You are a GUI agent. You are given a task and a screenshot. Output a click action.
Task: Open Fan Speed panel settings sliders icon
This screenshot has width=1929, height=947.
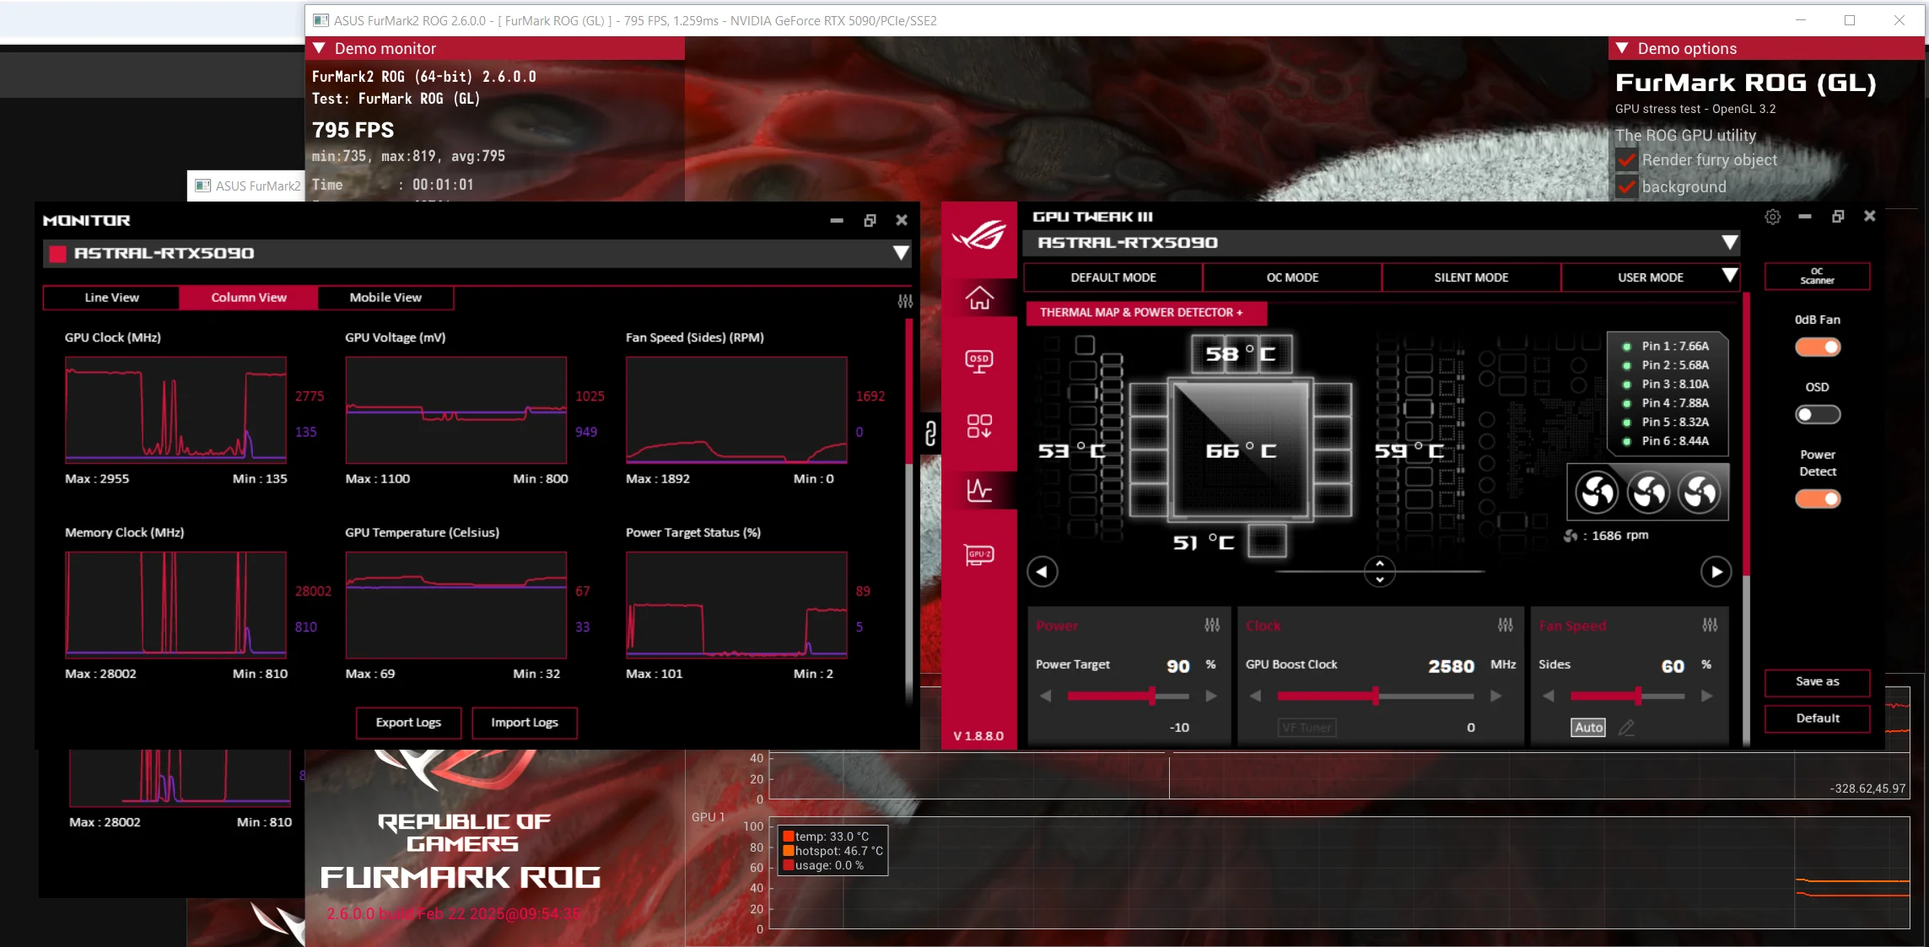point(1710,625)
